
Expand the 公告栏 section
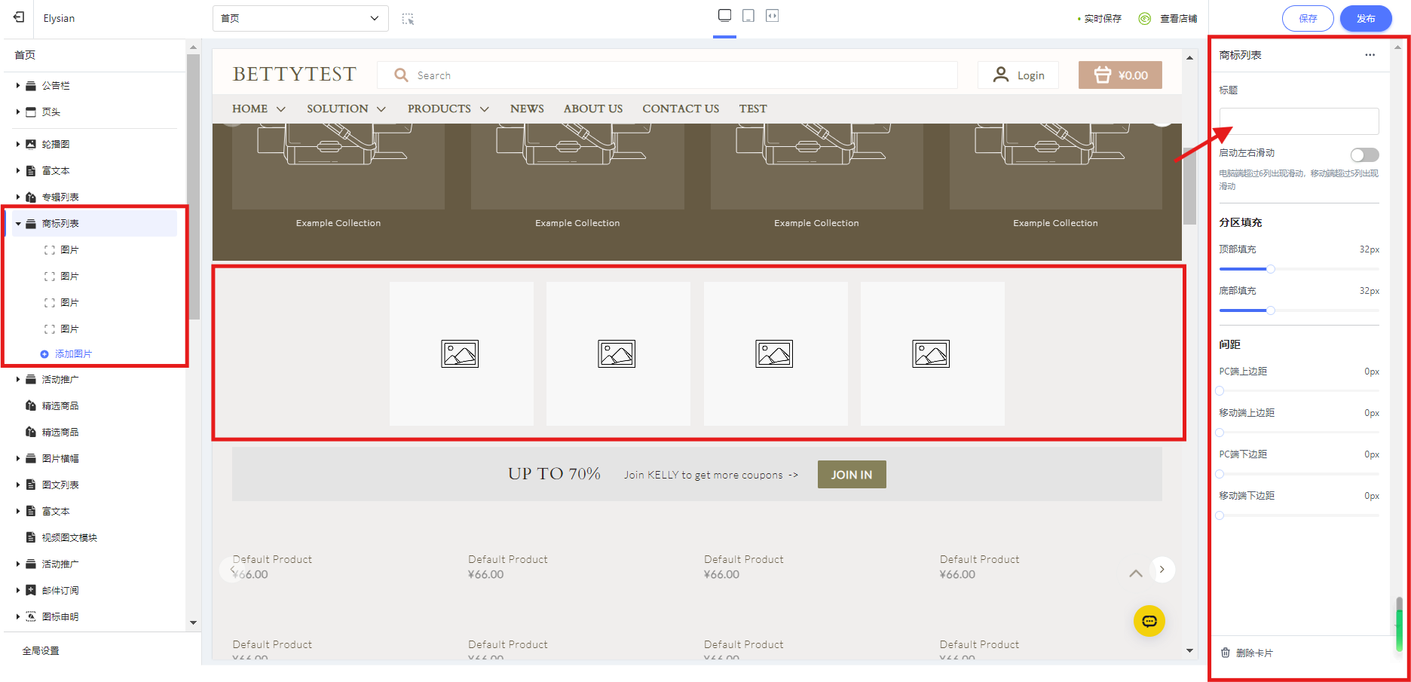(18, 86)
